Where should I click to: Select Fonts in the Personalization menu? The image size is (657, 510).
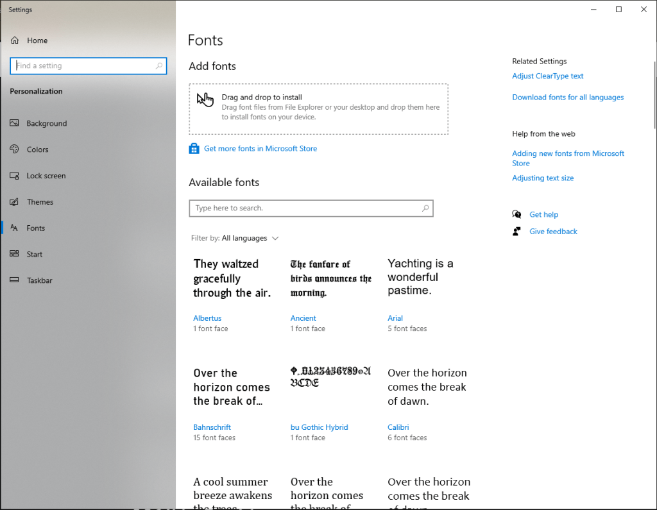[x=36, y=228]
